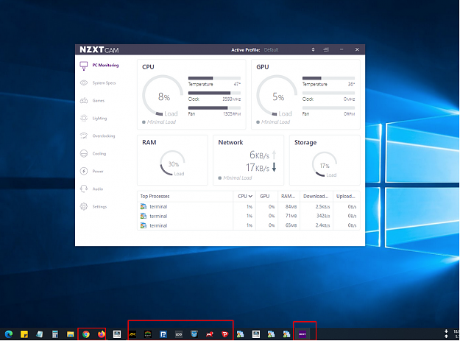Open Sticky Notes from the taskbar
Viewport: 460px width, 341px height.
(24, 334)
